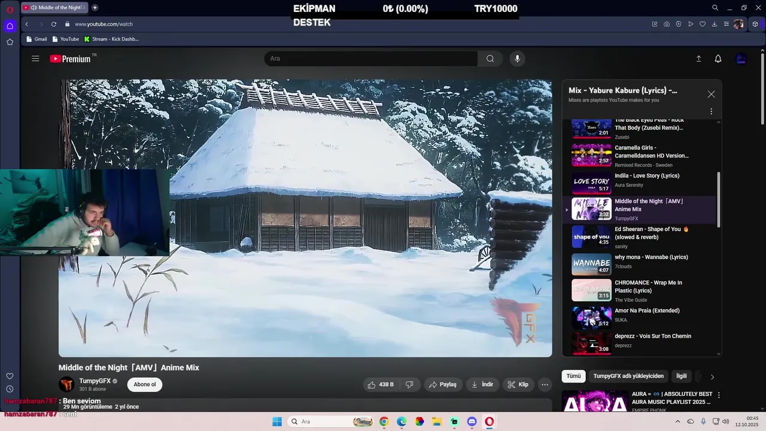Open the TumpyGFX channel name link
The width and height of the screenshot is (766, 431).
pos(95,381)
